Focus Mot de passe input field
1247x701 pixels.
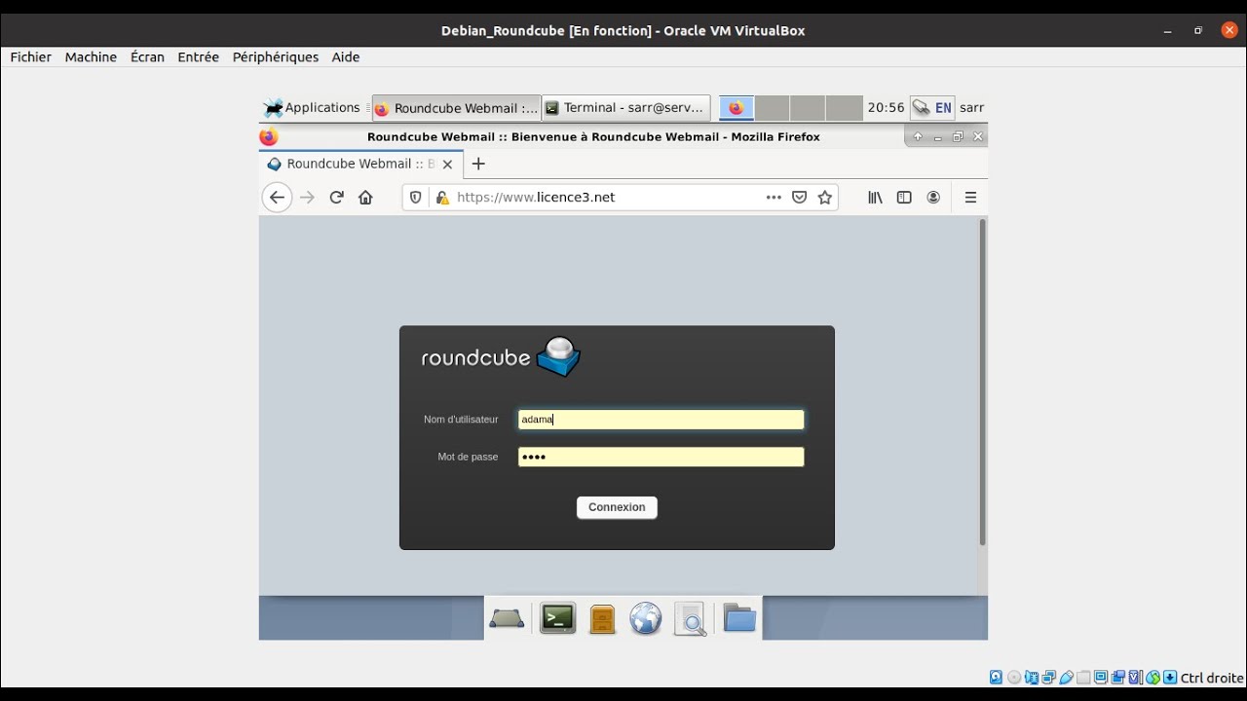click(x=661, y=457)
